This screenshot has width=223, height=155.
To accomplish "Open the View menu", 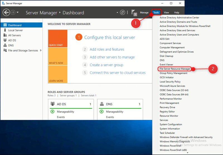I will point(166,12).
